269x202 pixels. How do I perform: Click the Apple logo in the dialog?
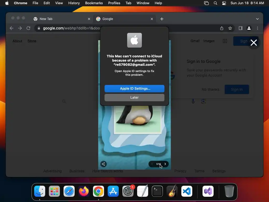[x=134, y=40]
